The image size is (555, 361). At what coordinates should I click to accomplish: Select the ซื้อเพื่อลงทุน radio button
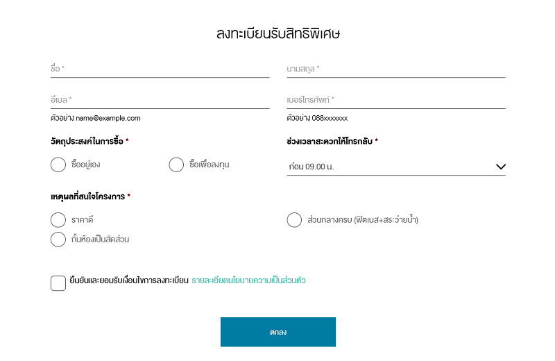tap(176, 165)
